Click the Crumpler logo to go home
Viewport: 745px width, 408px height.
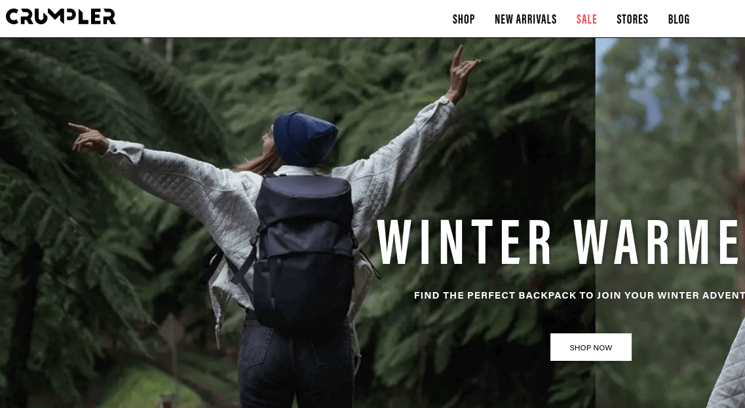pos(60,17)
